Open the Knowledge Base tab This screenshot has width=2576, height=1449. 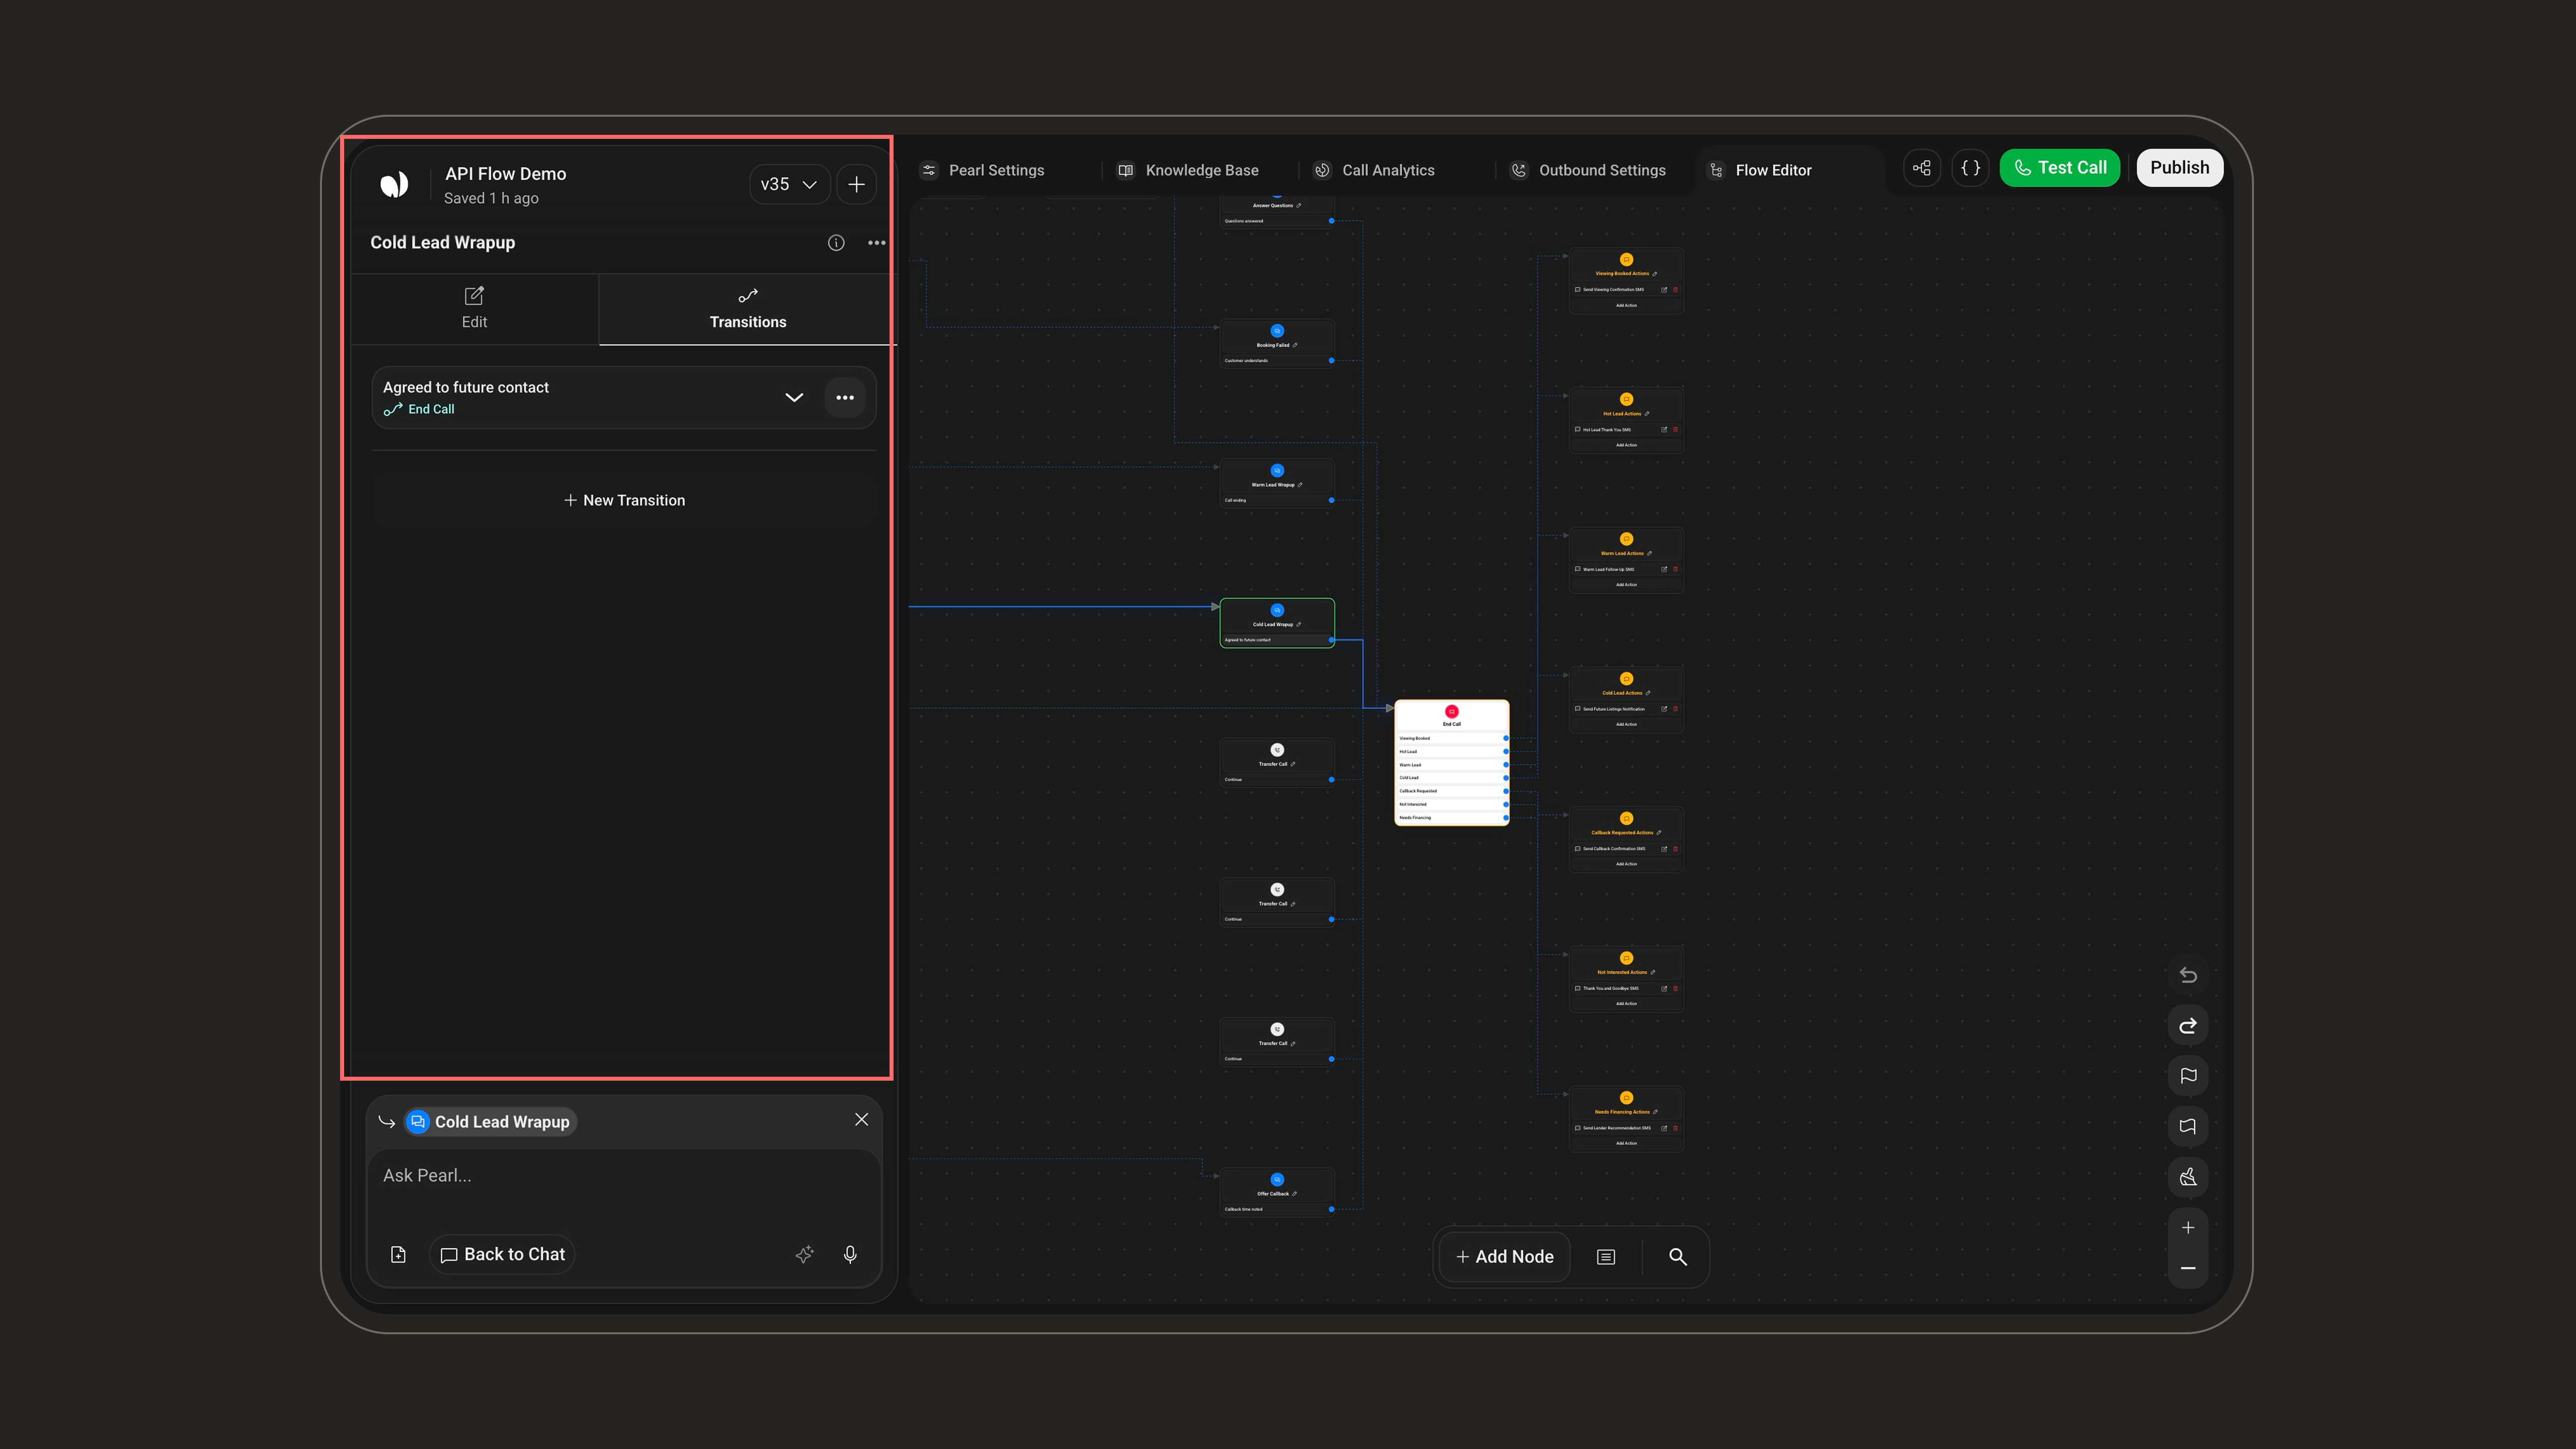pos(1187,170)
